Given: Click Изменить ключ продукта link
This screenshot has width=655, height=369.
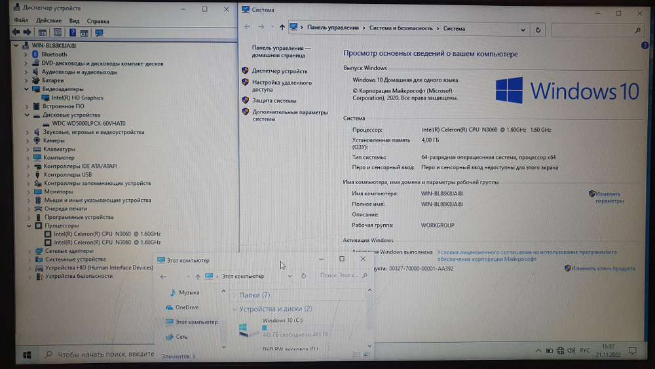Looking at the screenshot, I should (x=603, y=268).
